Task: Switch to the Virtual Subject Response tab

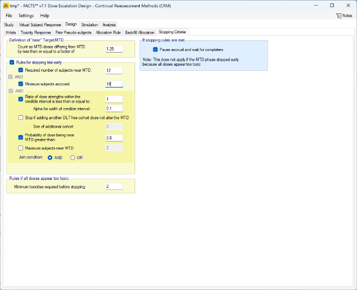Action: click(40, 24)
